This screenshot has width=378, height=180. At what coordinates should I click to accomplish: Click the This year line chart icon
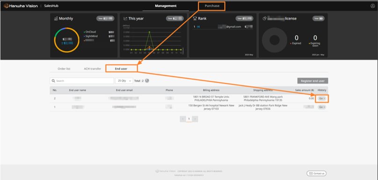coord(125,19)
